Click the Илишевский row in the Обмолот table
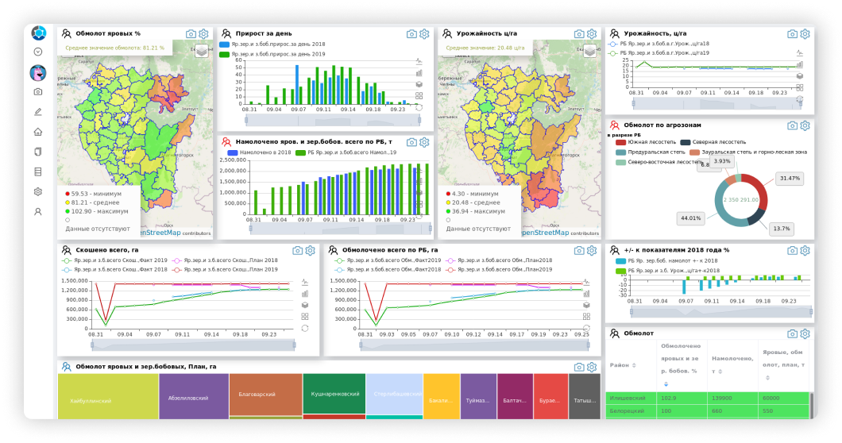 point(707,398)
